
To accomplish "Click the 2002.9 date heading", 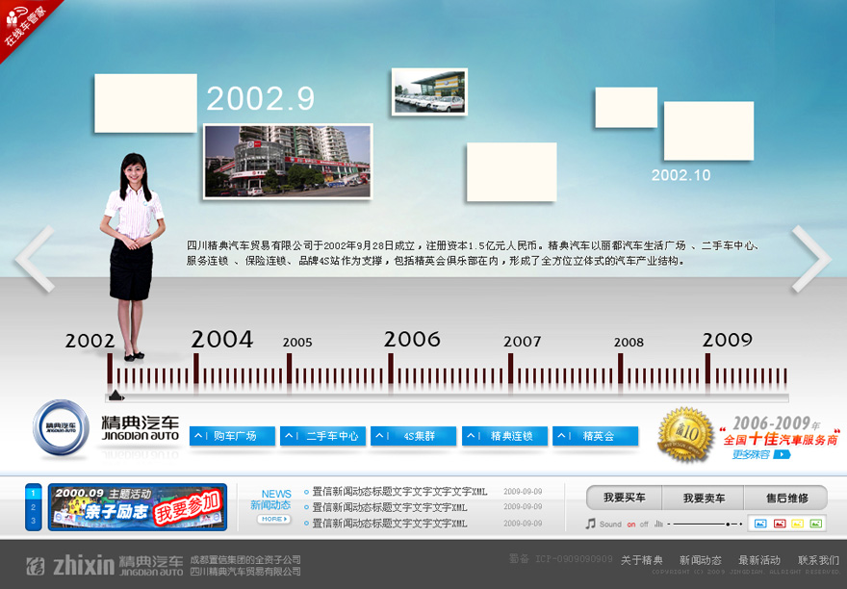I will tap(261, 98).
